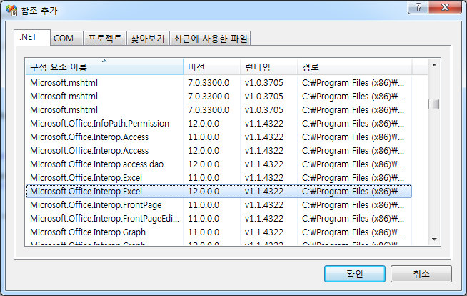Click runtime v1.1.4322 in InfoPath.Permission row

pos(264,124)
